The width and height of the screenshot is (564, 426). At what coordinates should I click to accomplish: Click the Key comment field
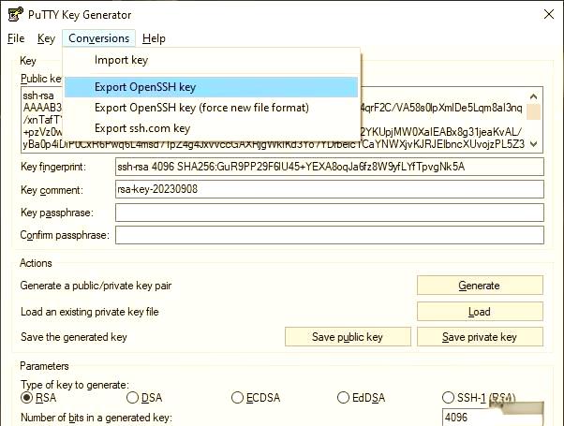(328, 189)
